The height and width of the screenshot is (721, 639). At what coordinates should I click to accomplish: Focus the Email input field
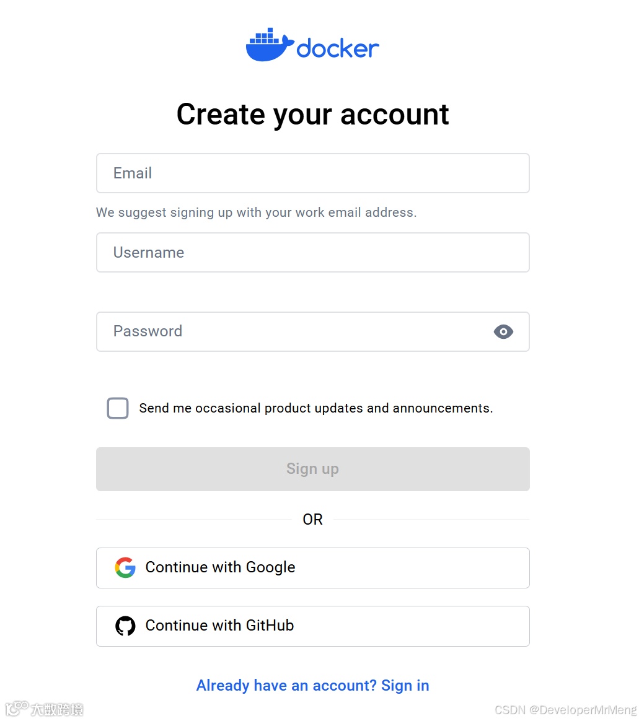pos(312,173)
